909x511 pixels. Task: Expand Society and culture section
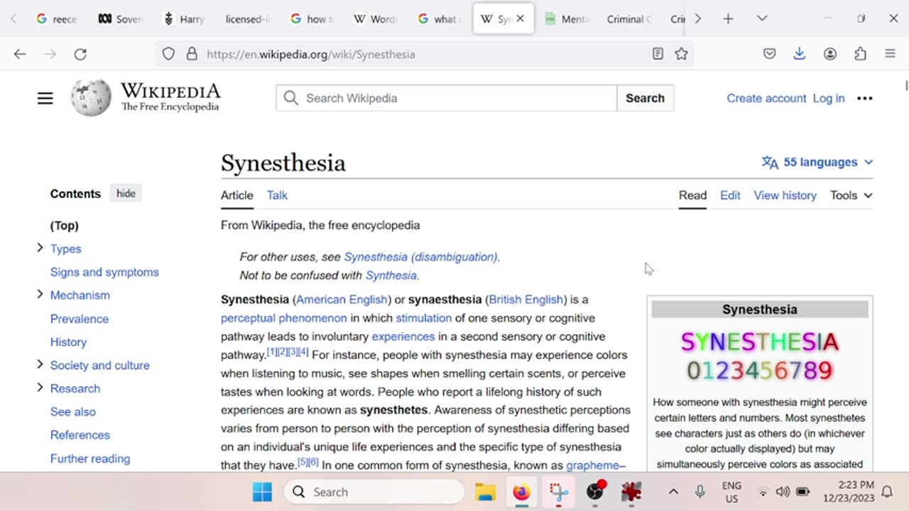(x=40, y=365)
